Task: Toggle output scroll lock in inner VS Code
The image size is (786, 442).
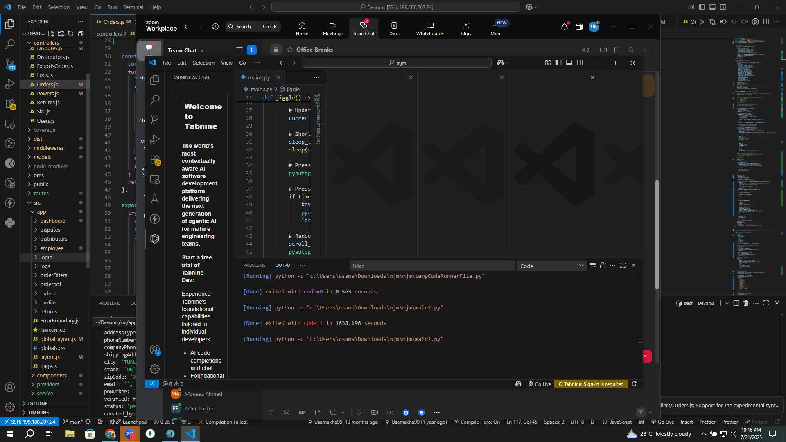Action: (603, 266)
